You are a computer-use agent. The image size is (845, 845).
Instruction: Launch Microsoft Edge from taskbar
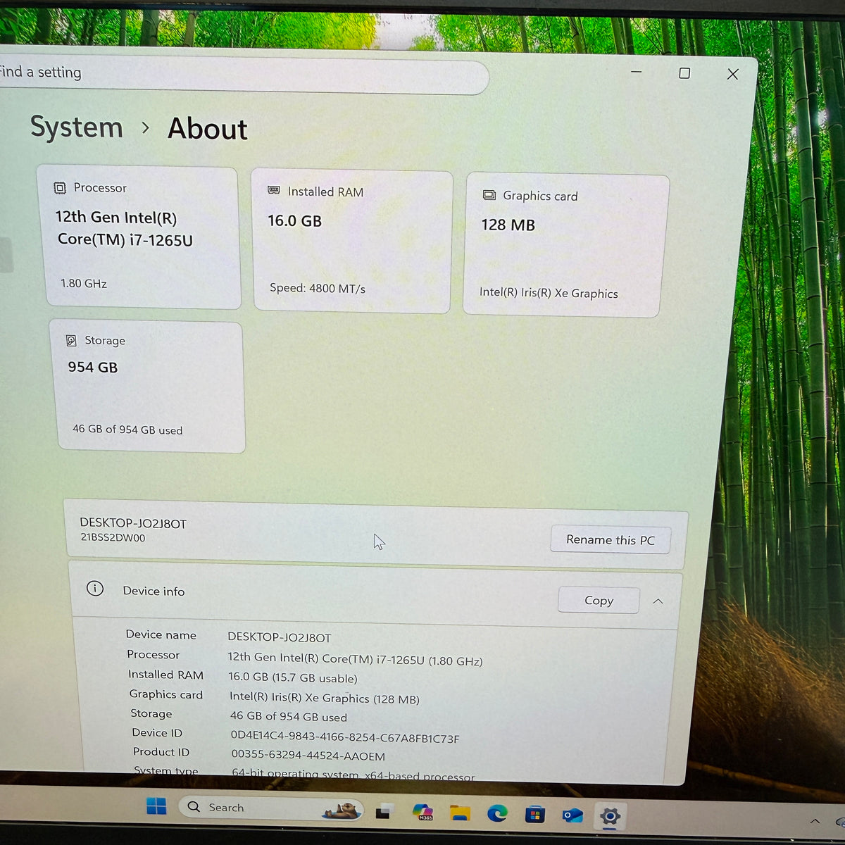(497, 814)
